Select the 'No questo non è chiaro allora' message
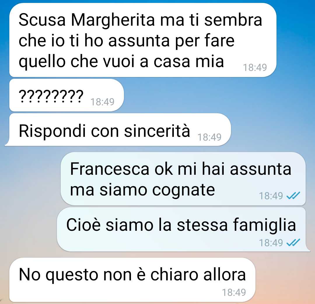The image size is (315, 304). (132, 280)
